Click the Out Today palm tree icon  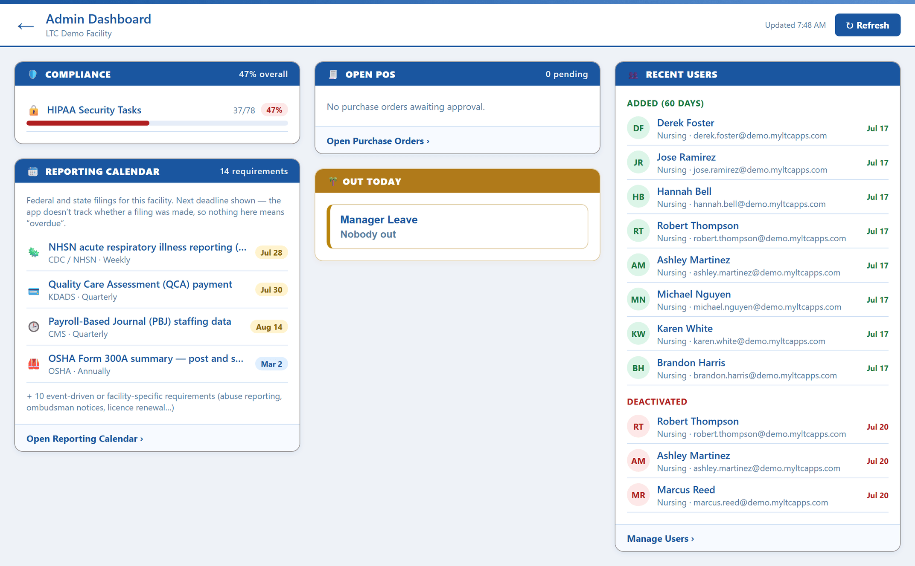[333, 182]
